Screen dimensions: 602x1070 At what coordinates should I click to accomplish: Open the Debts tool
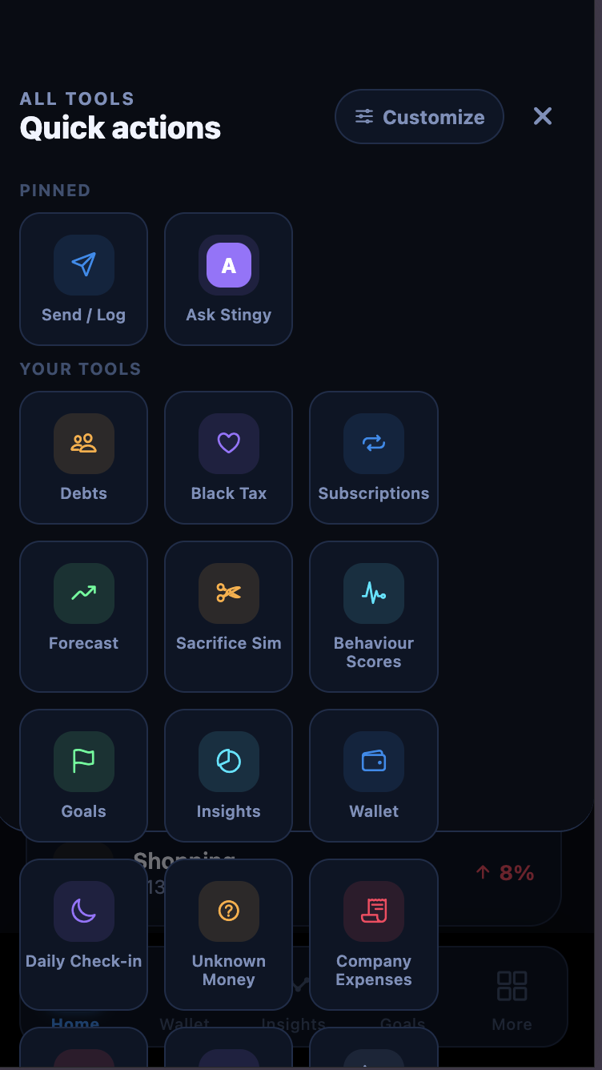tap(83, 457)
